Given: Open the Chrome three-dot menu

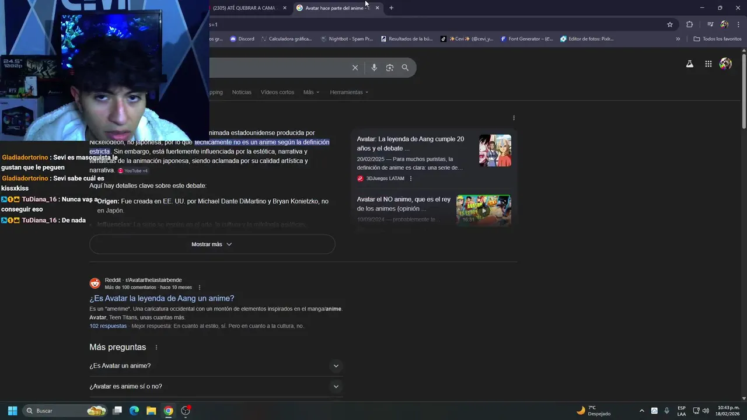Looking at the screenshot, I should [739, 24].
